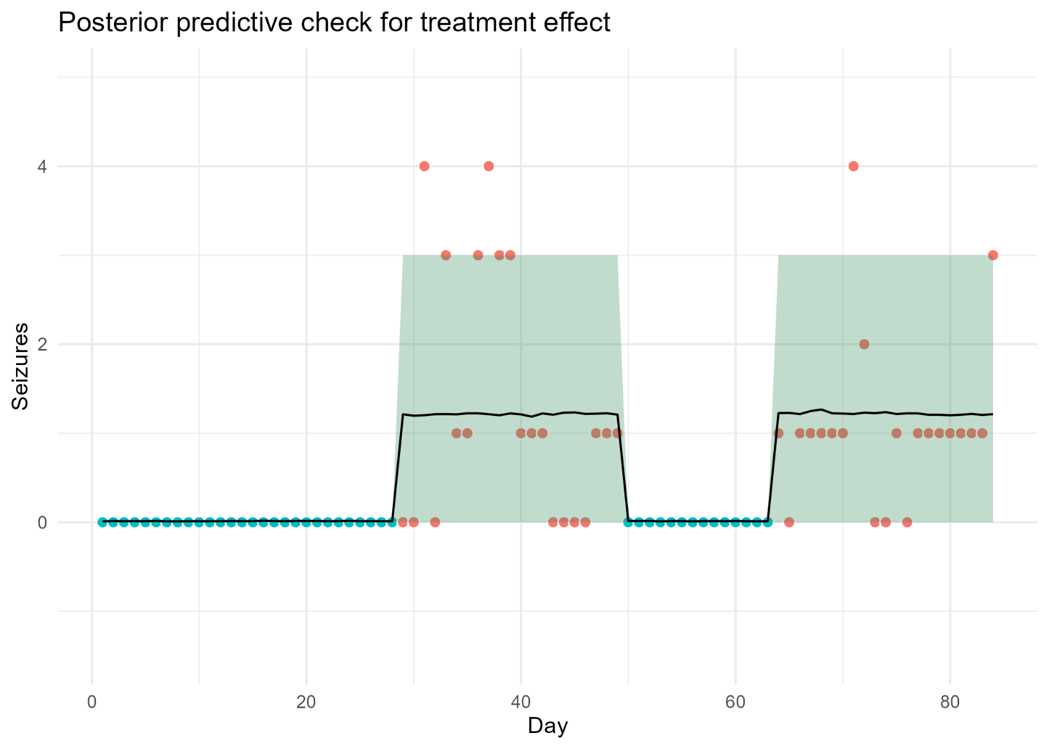The width and height of the screenshot is (1049, 749).
Task: Click the chart title text
Action: point(334,23)
